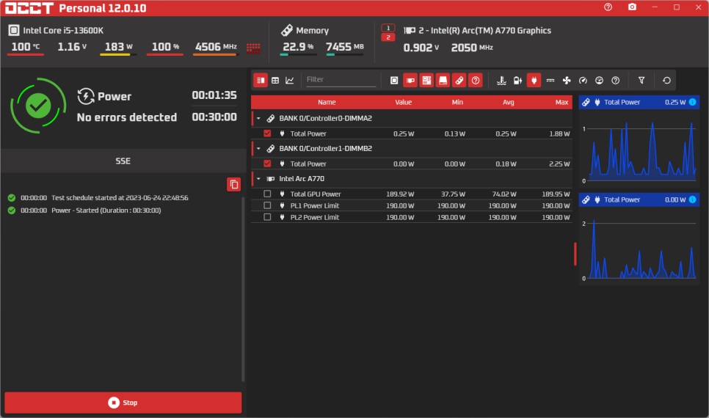The image size is (709, 418).
Task: Click the first Total Power graph area
Action: tap(639, 147)
